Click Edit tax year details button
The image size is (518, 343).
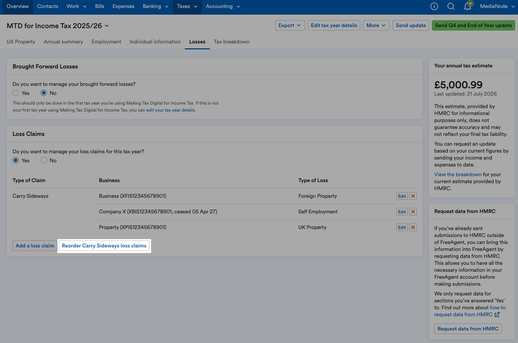click(334, 25)
